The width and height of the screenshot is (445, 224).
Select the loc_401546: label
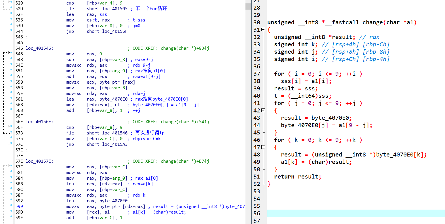(x=39, y=48)
